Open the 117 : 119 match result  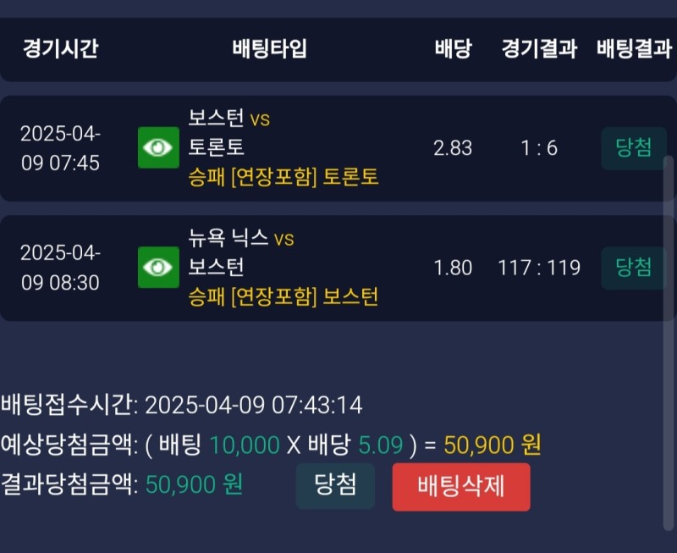point(539,268)
